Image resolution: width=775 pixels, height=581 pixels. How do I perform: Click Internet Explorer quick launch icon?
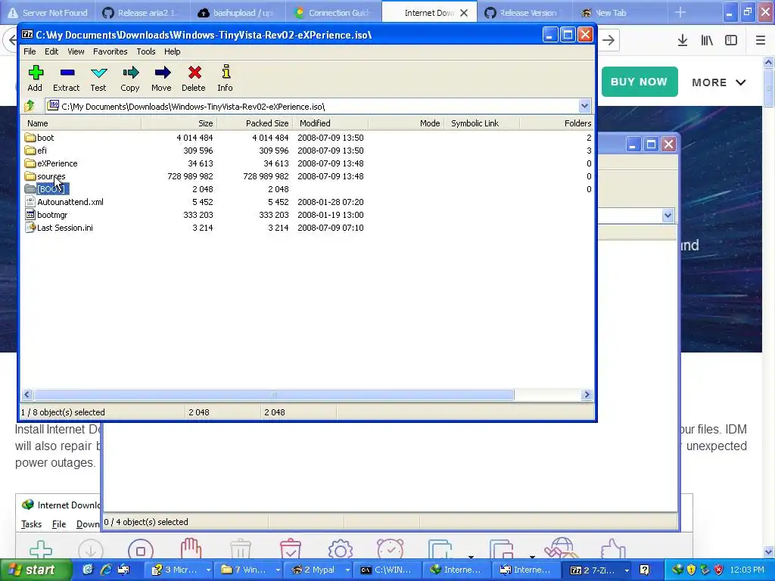click(x=106, y=570)
